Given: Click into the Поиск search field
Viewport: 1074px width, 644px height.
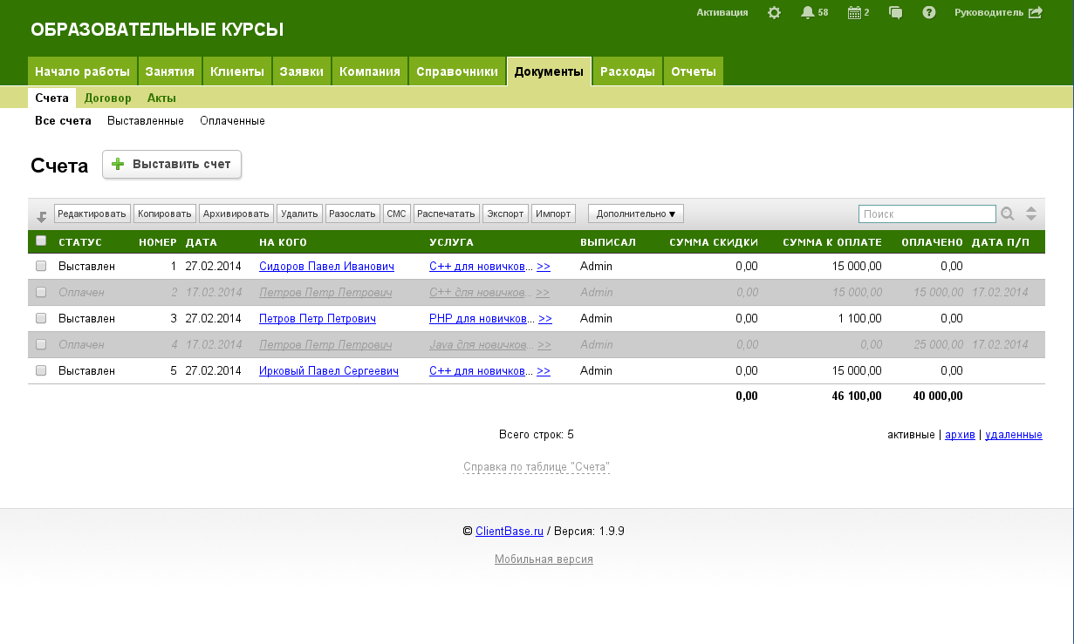Looking at the screenshot, I should point(927,214).
